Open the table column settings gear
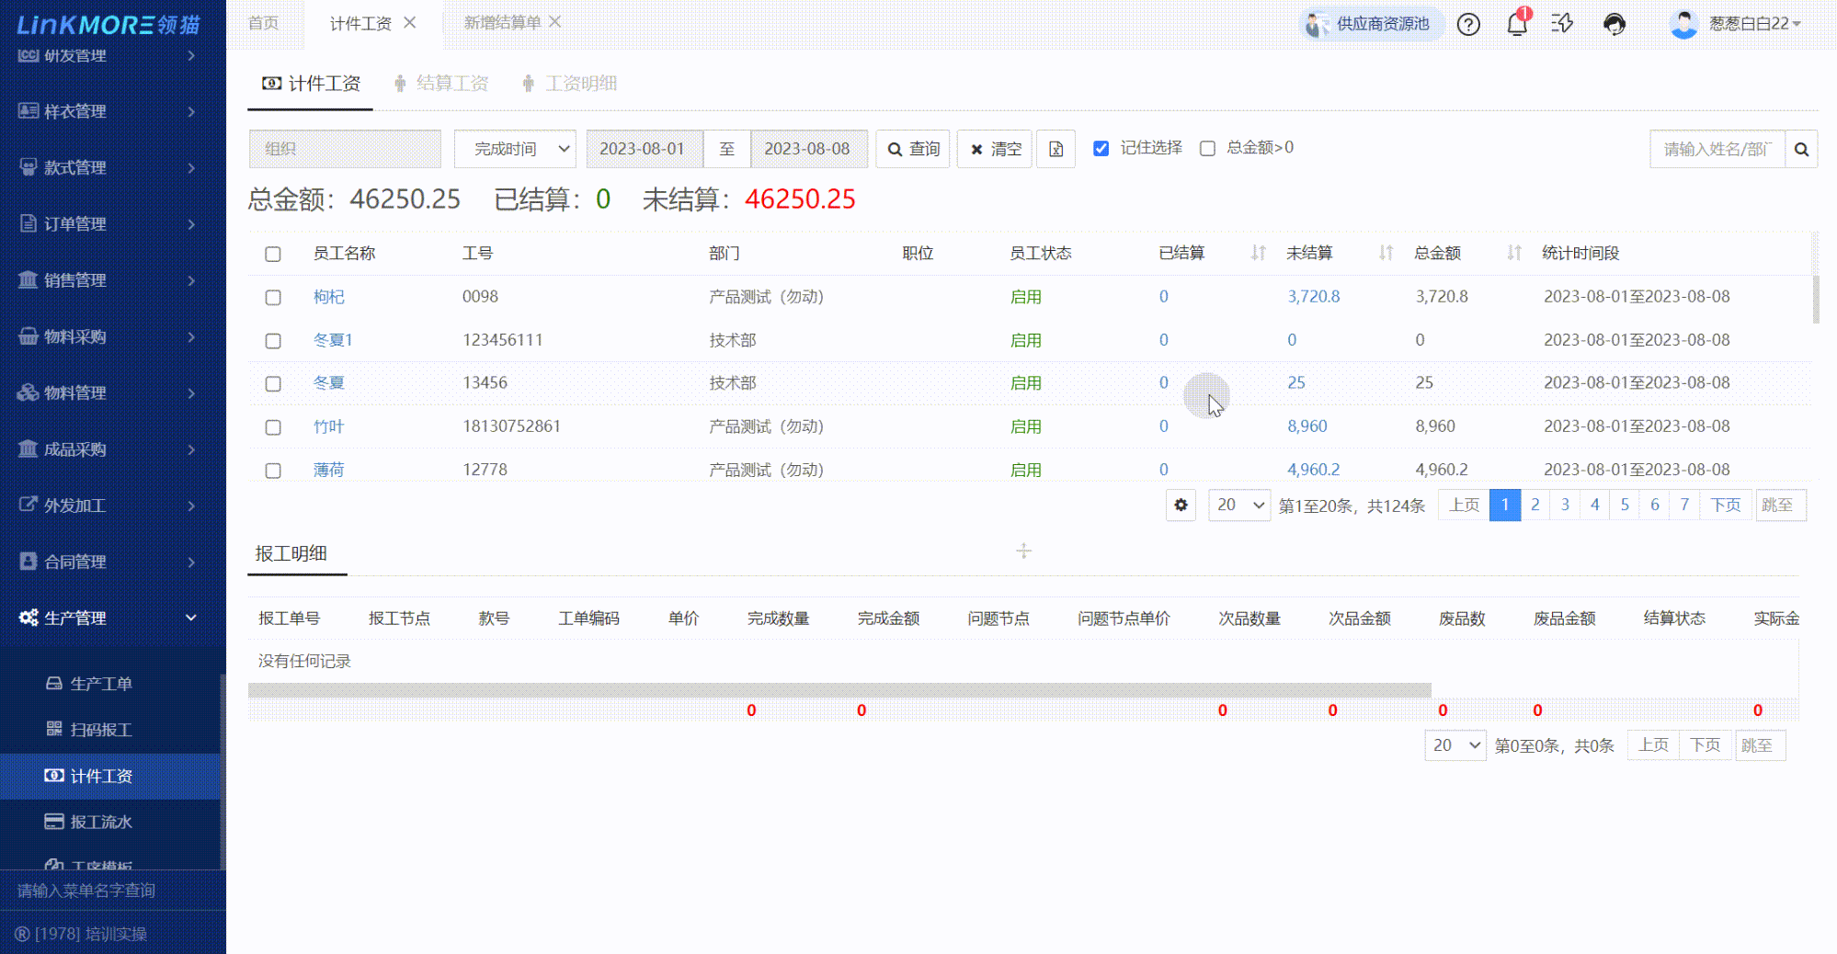The width and height of the screenshot is (1837, 954). click(x=1181, y=505)
